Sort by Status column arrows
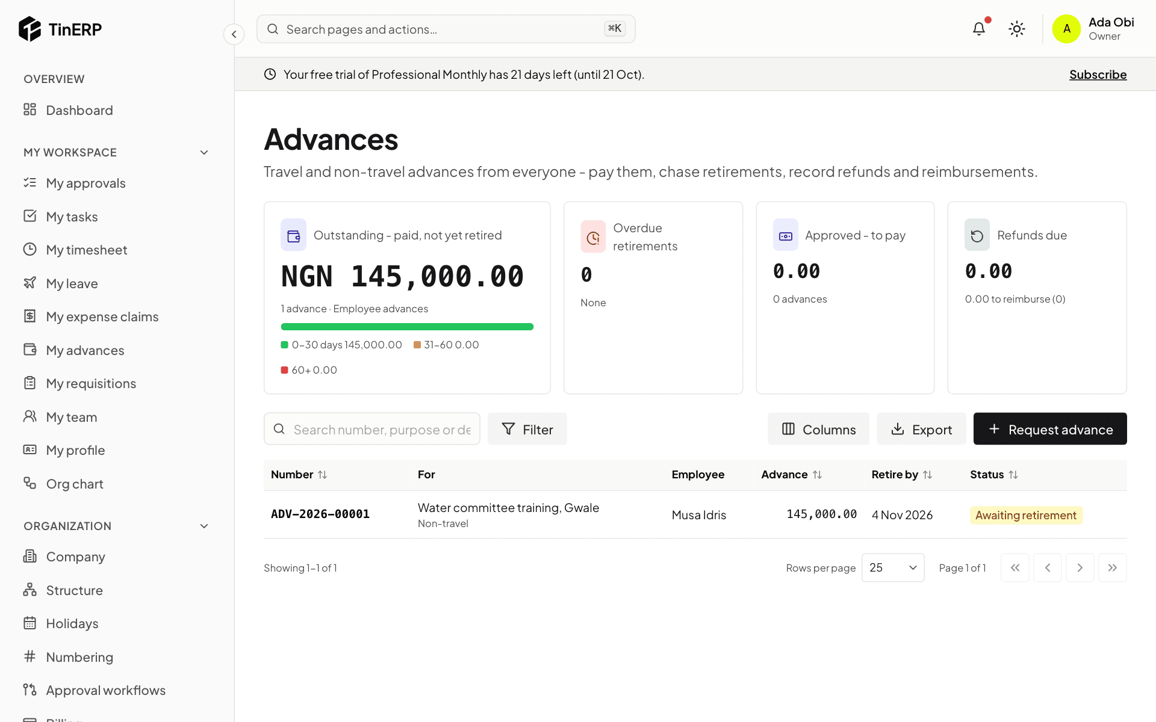Screen dimensions: 1156x722 pos(1013,475)
